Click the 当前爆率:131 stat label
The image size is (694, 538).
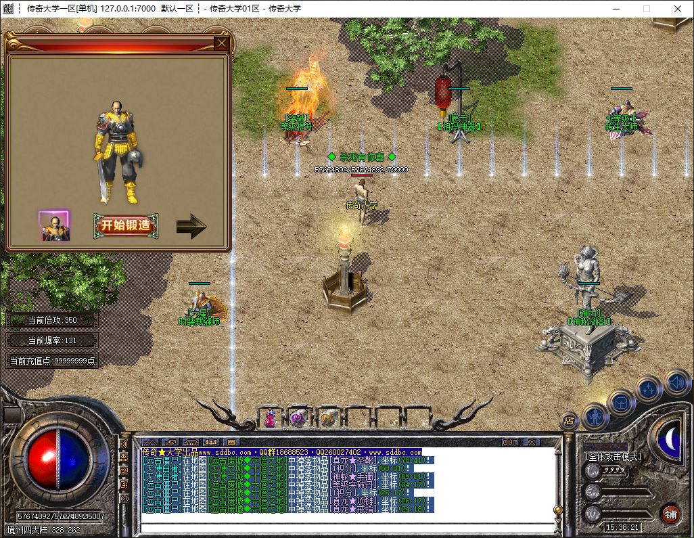[52, 340]
